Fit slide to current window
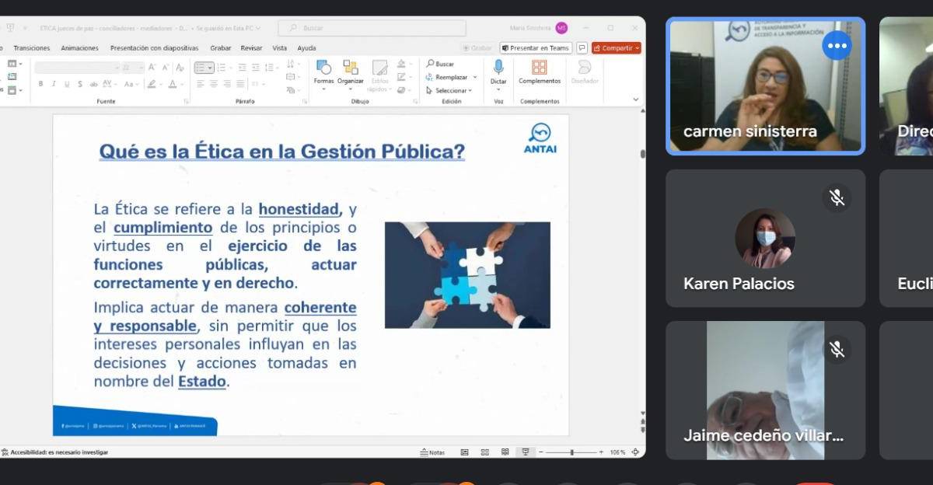This screenshot has height=485, width=933. 635,452
